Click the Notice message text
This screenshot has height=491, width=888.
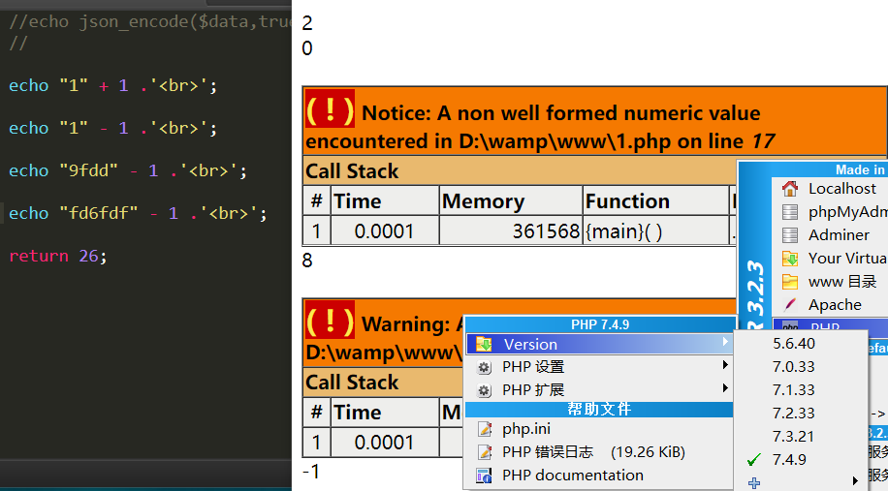click(x=540, y=127)
